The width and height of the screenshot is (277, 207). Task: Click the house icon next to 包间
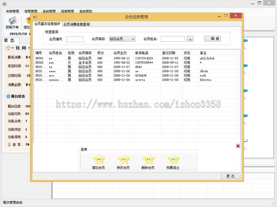tap(8, 48)
